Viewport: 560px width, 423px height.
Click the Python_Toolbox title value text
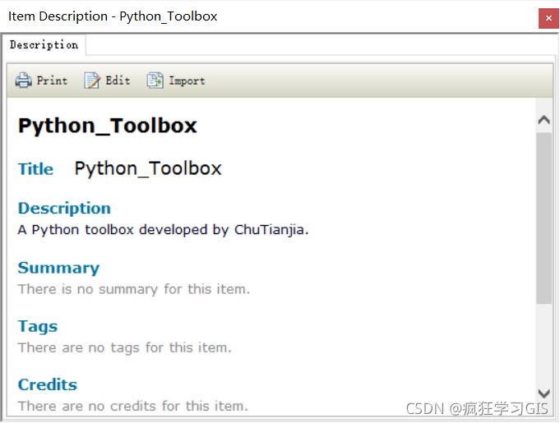click(148, 168)
